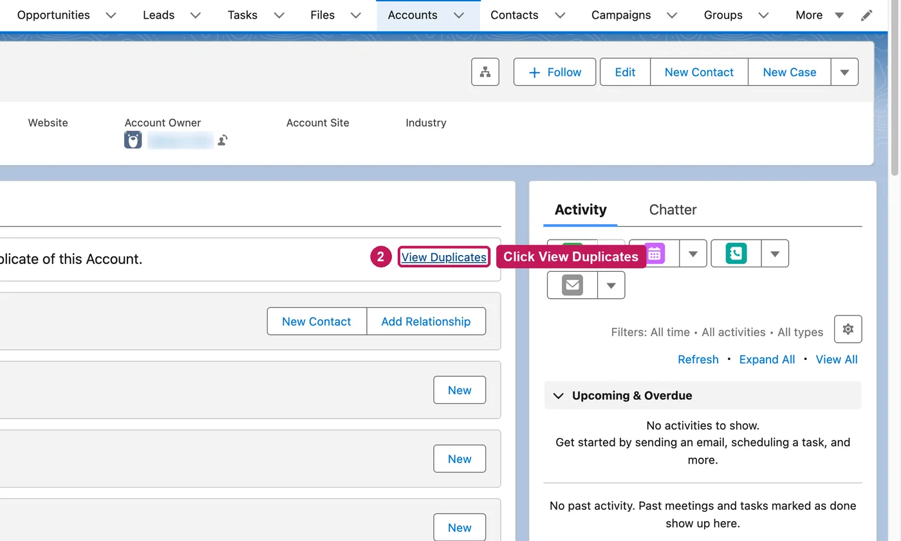The width and height of the screenshot is (901, 541).
Task: Go to the Groups tab
Action: click(x=723, y=15)
